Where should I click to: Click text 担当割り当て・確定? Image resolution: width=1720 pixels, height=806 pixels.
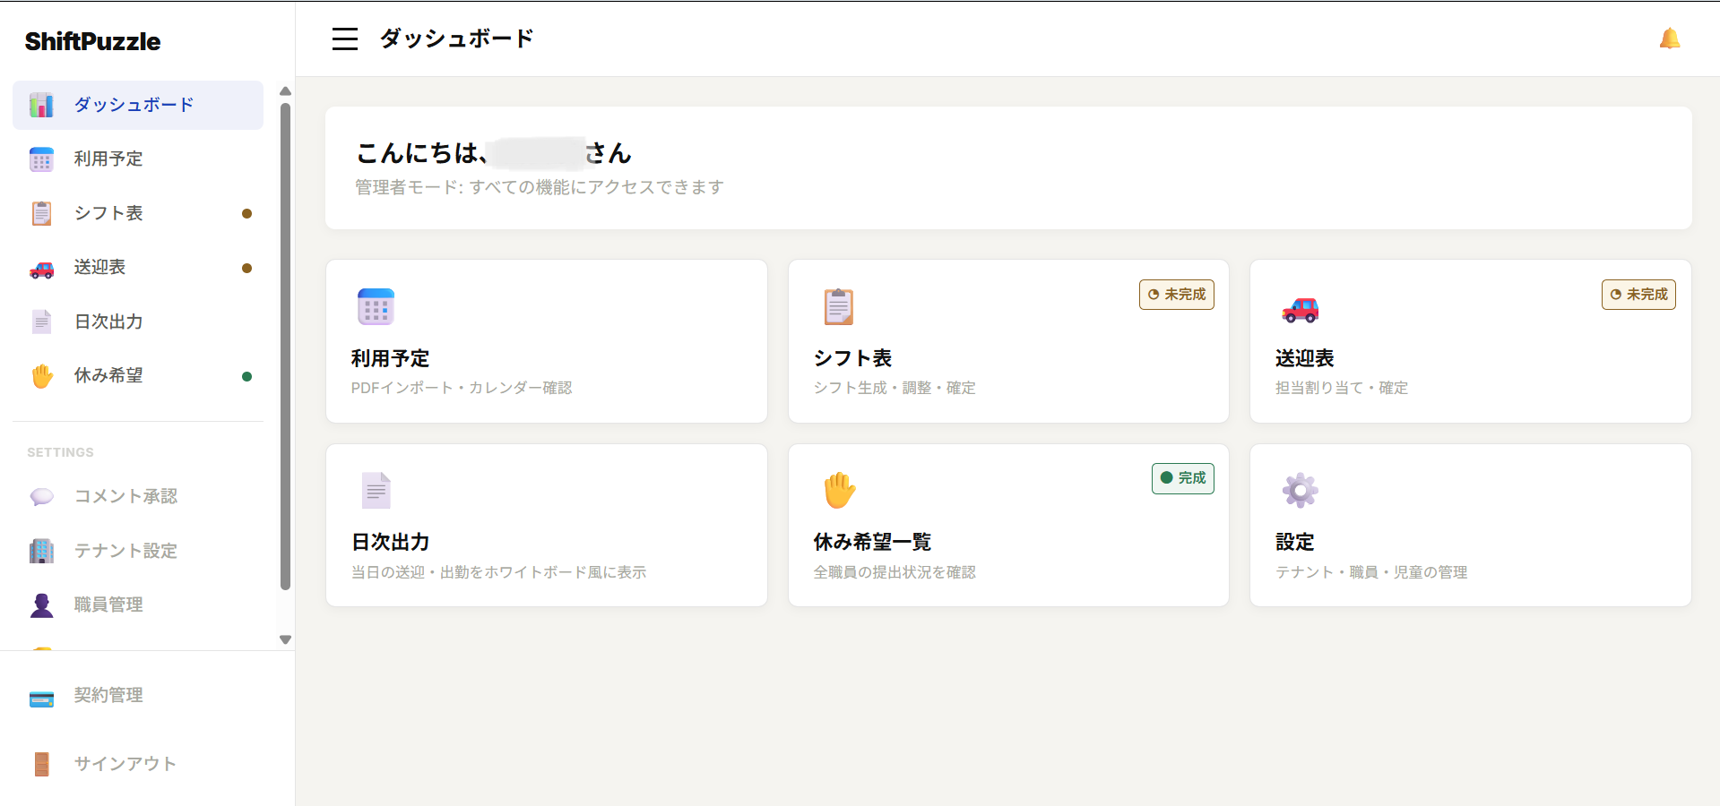click(1342, 388)
